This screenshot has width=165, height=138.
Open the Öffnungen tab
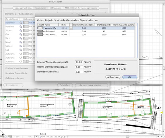(56, 8)
